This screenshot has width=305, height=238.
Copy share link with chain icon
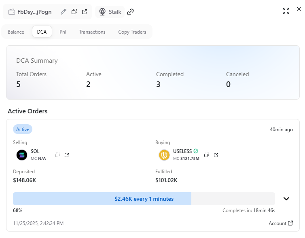pos(130,12)
